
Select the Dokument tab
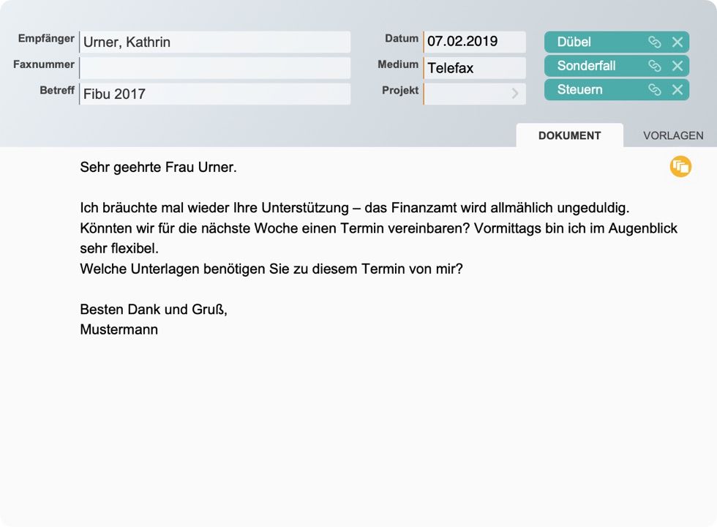(569, 135)
